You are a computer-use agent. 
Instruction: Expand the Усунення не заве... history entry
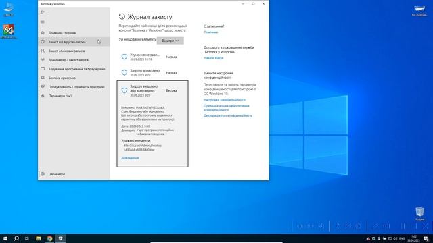(152, 57)
